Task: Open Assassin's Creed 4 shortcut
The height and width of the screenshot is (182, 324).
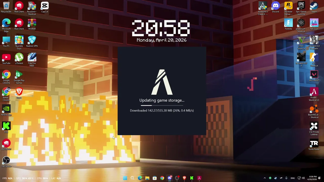Action: pos(263,8)
